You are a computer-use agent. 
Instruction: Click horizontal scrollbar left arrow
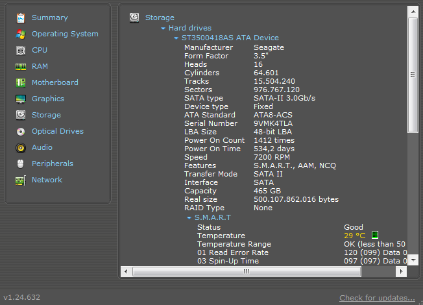(126, 271)
